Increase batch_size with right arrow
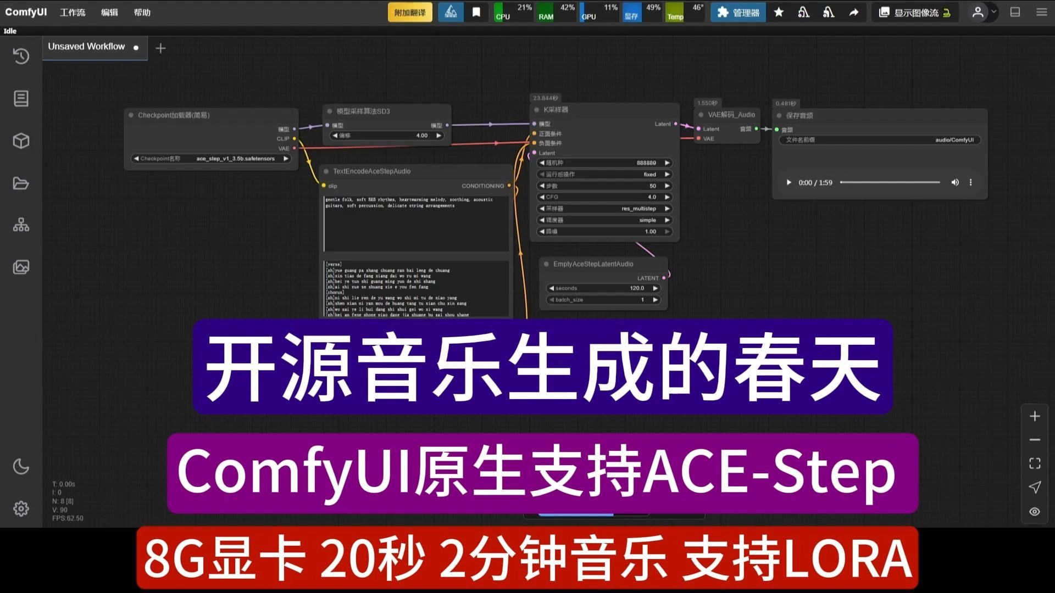The width and height of the screenshot is (1055, 593). click(x=655, y=300)
